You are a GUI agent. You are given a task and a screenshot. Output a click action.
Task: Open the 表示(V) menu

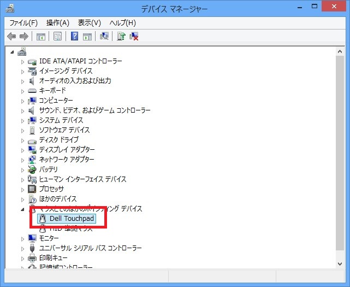90,23
